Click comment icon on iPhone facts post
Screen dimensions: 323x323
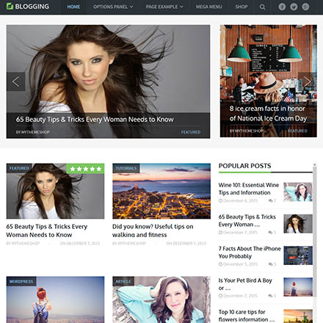270,264
